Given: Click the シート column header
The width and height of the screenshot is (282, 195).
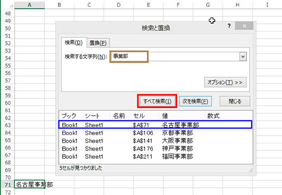Looking at the screenshot, I should pos(96,116).
